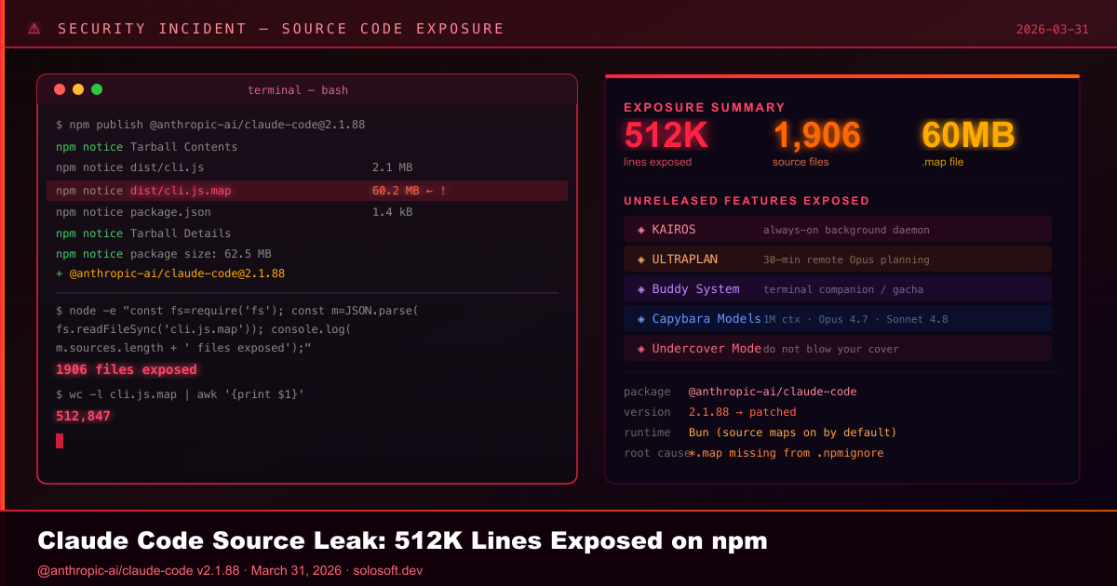This screenshot has width=1117, height=586.
Task: Click the 1,906 source files counter
Action: [x=816, y=136]
